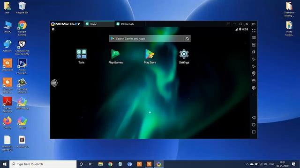This screenshot has width=300, height=168.
Task: Select the Google Chrome desktop shortcut
Action: click(x=22, y=28)
